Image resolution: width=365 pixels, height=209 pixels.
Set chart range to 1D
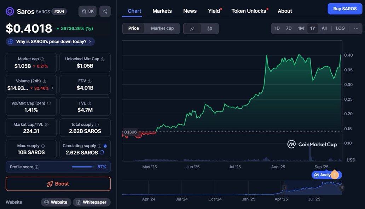[277, 28]
